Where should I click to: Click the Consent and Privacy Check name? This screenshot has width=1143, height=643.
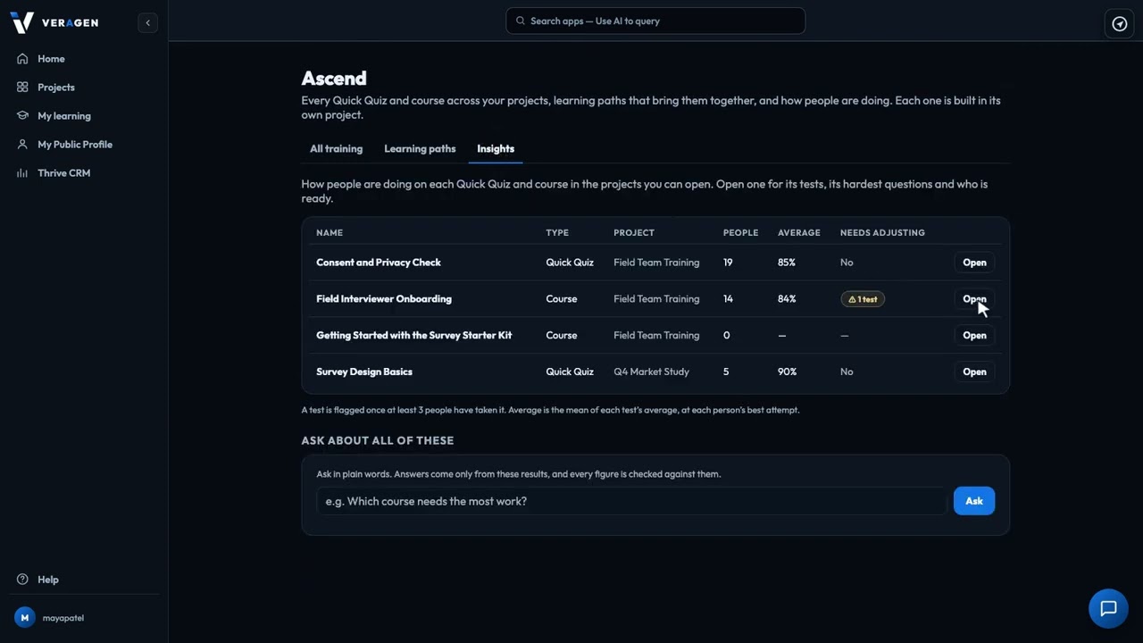click(379, 263)
